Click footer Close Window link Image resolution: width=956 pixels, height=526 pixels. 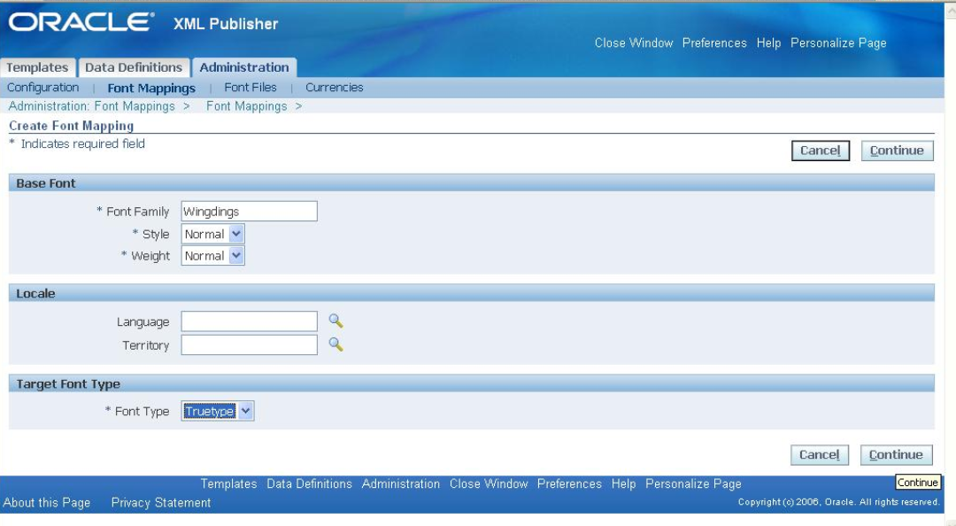tap(489, 483)
